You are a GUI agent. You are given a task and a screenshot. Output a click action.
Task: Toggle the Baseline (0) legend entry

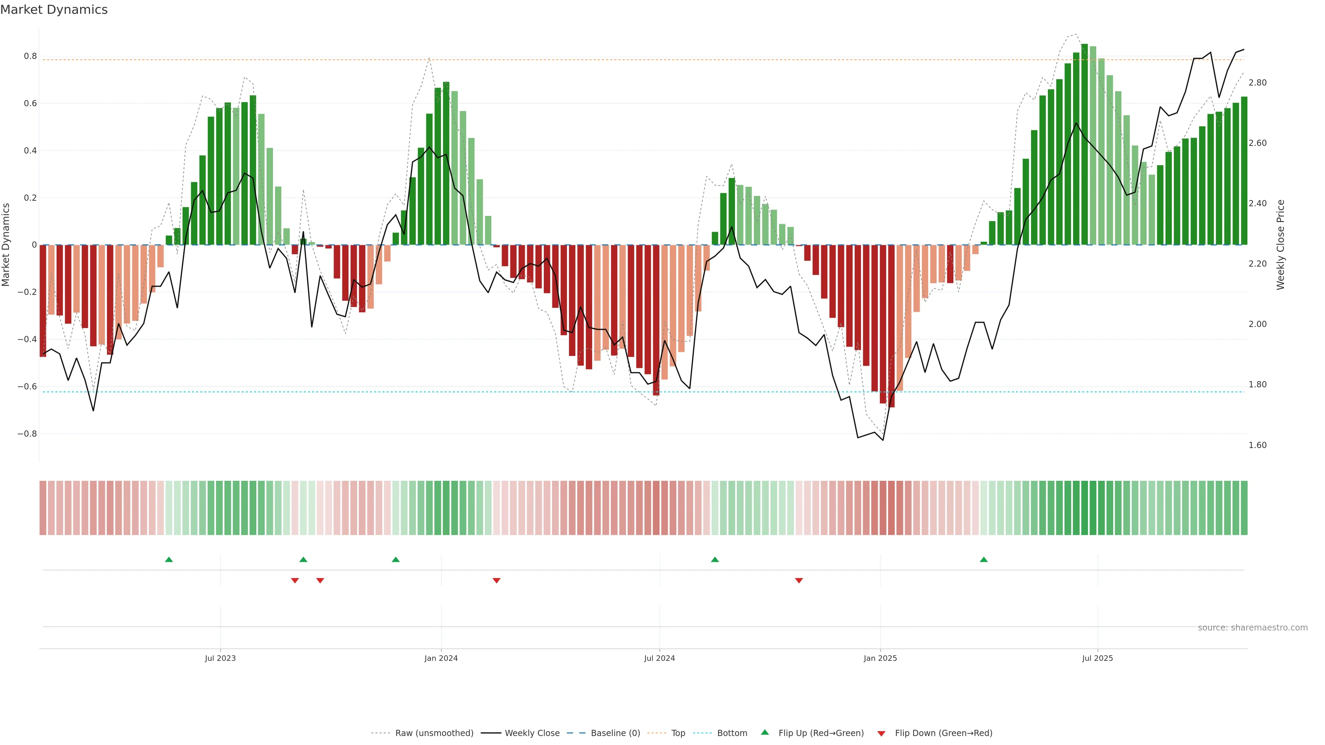click(x=615, y=733)
